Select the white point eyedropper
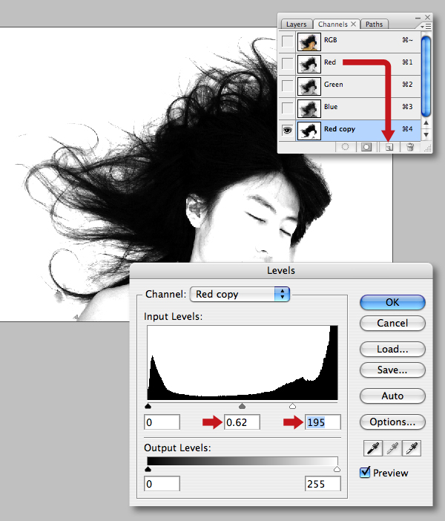445x521 pixels. pyautogui.click(x=412, y=448)
